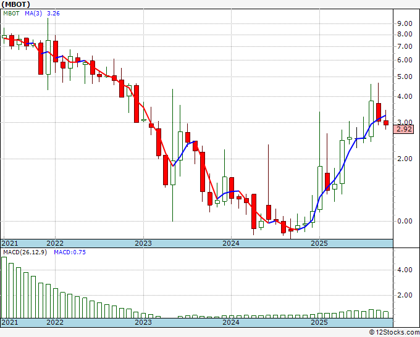Click the 0.00 price axis label

tap(405, 221)
